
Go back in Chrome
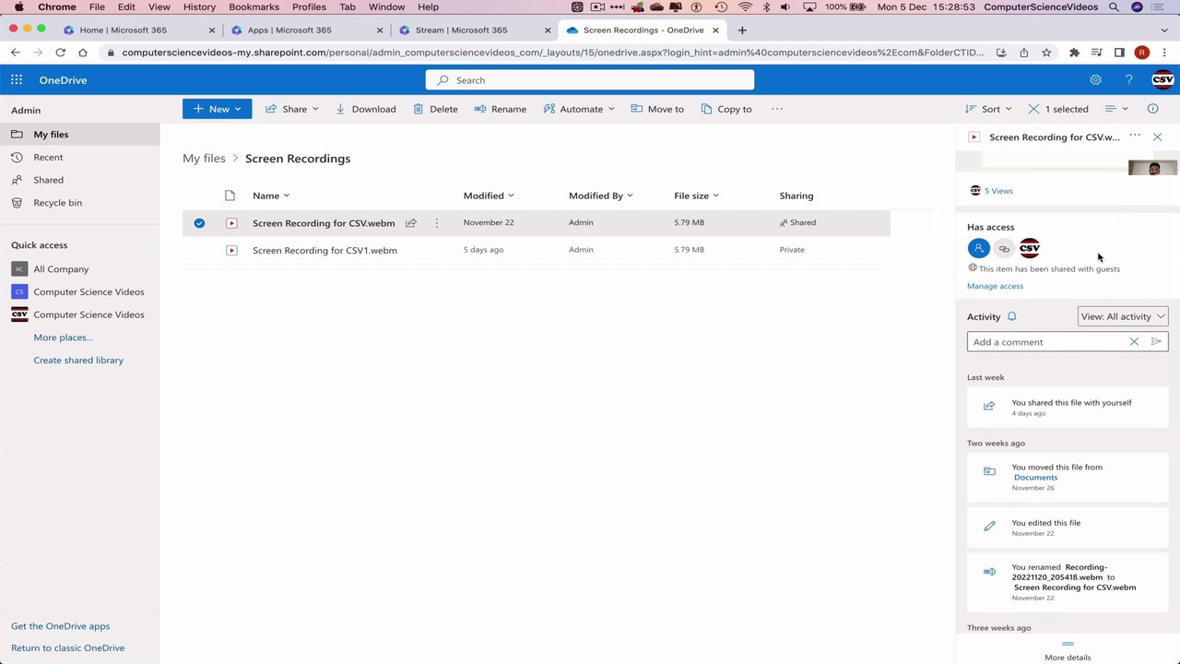pos(16,53)
